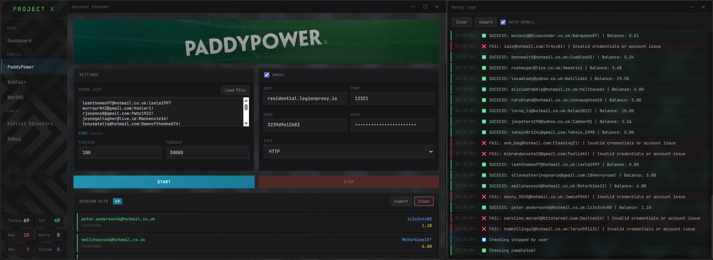Click the PaddyPower banner image
713x260 pixels.
coord(256,41)
